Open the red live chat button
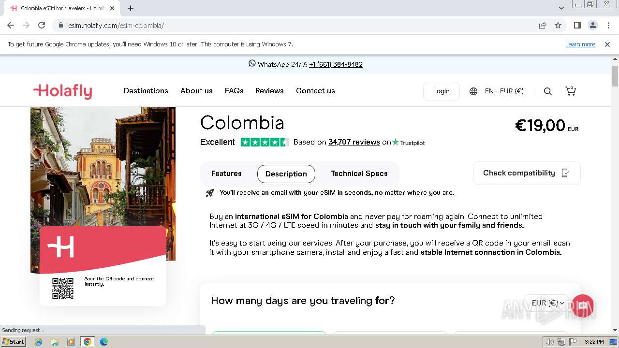This screenshot has width=619, height=348. click(x=582, y=306)
